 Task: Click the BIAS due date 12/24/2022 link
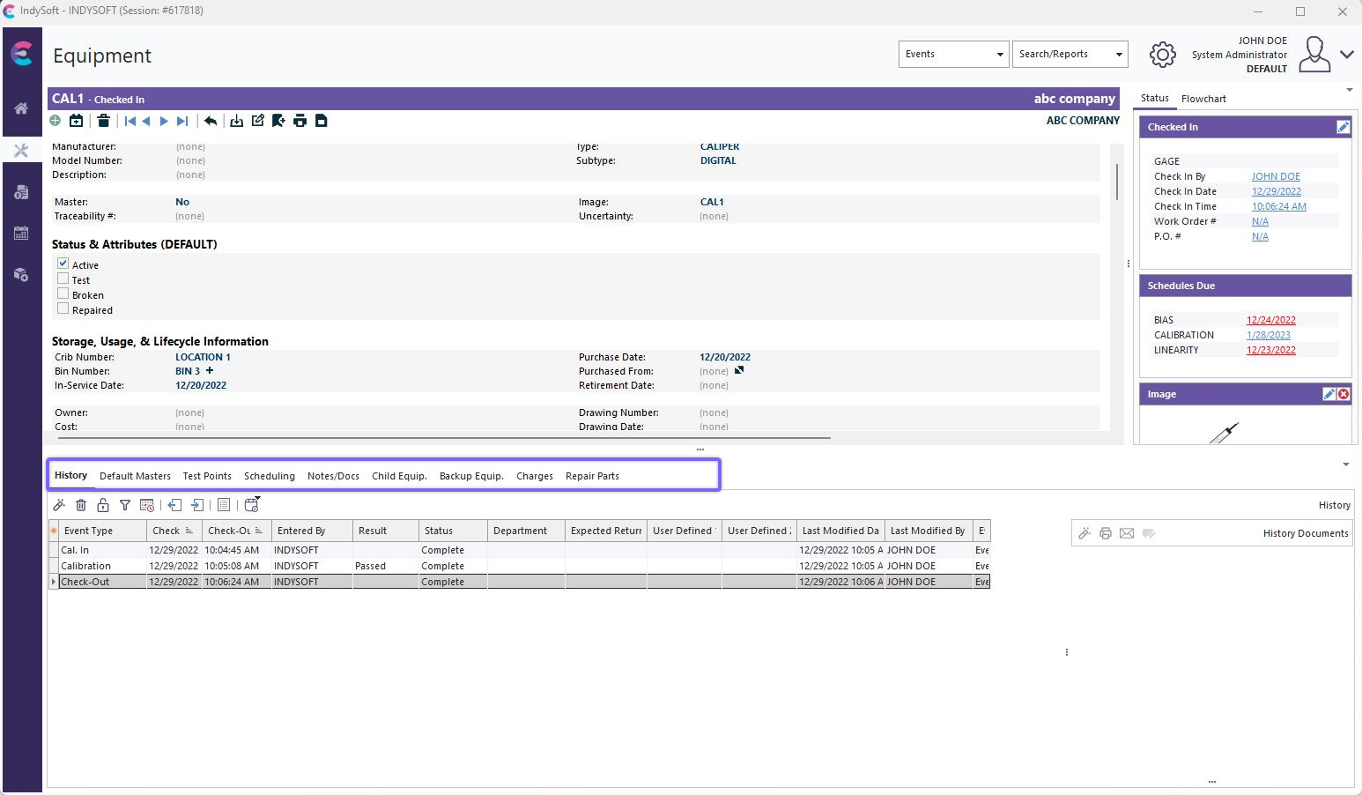point(1270,320)
